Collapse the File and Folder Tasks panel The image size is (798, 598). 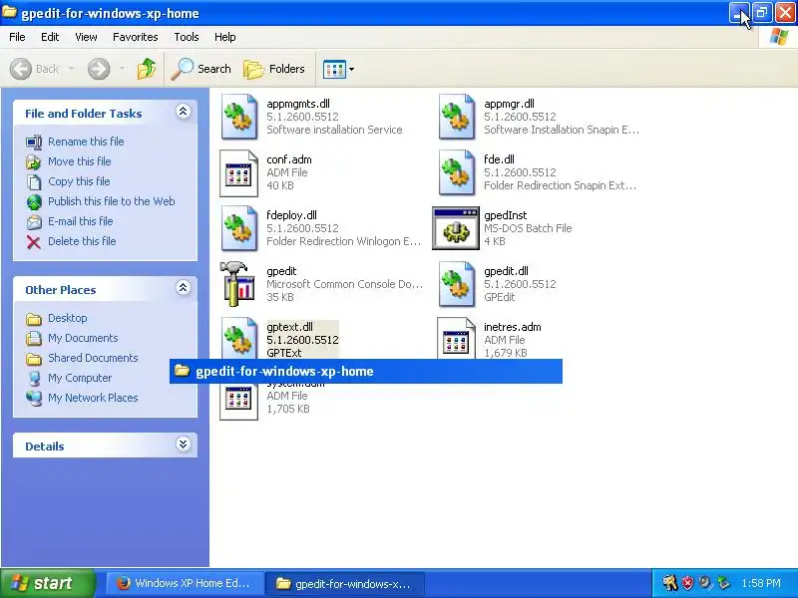pos(184,112)
